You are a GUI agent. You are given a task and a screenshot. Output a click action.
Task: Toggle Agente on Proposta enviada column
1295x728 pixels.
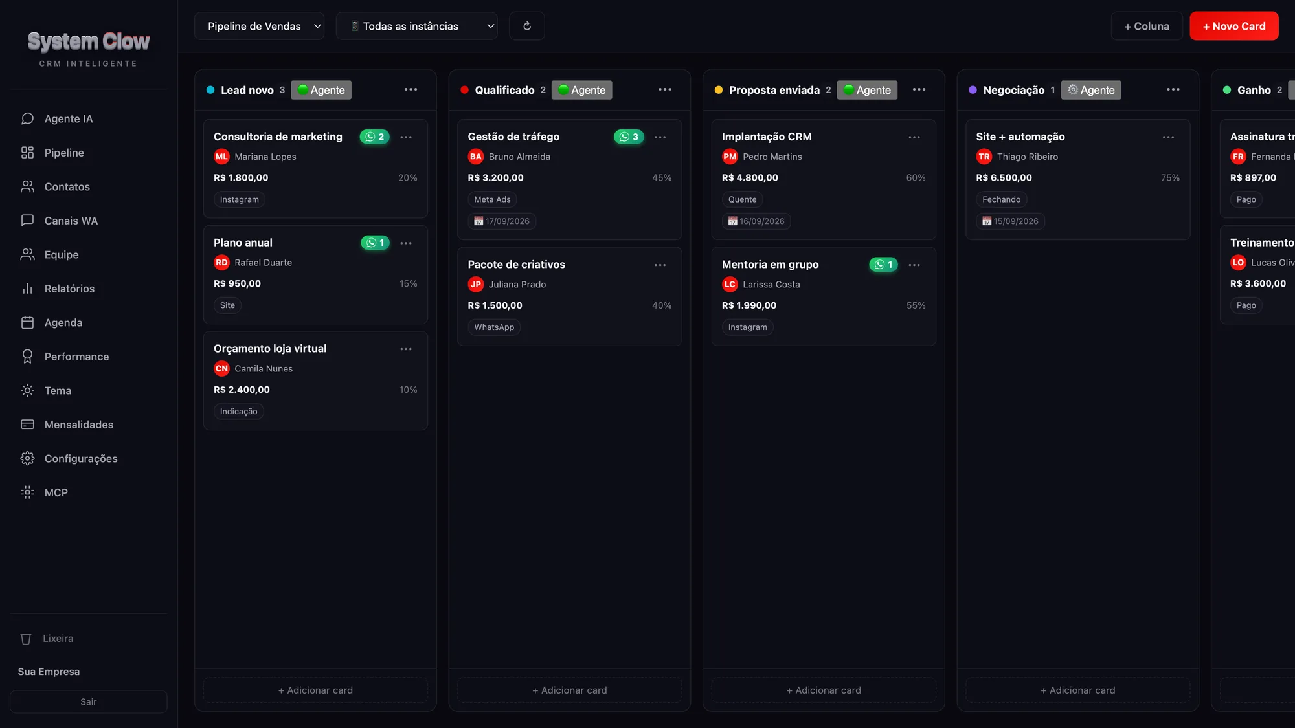(x=867, y=90)
